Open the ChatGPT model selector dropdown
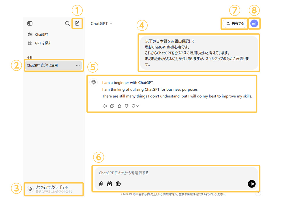This screenshot has height=214, width=284. pos(101,24)
